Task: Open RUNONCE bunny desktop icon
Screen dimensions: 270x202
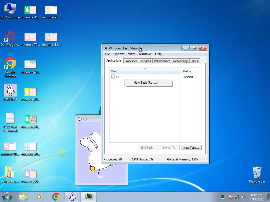Action: tap(10, 92)
